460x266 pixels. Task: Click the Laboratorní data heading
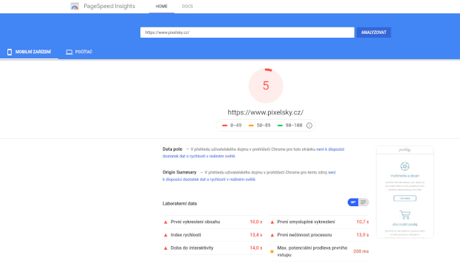click(x=180, y=203)
